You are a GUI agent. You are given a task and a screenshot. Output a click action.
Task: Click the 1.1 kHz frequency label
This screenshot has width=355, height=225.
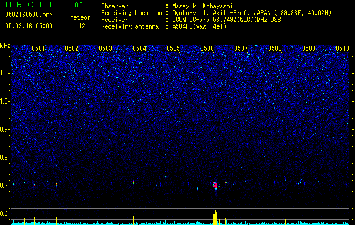tap(5, 73)
